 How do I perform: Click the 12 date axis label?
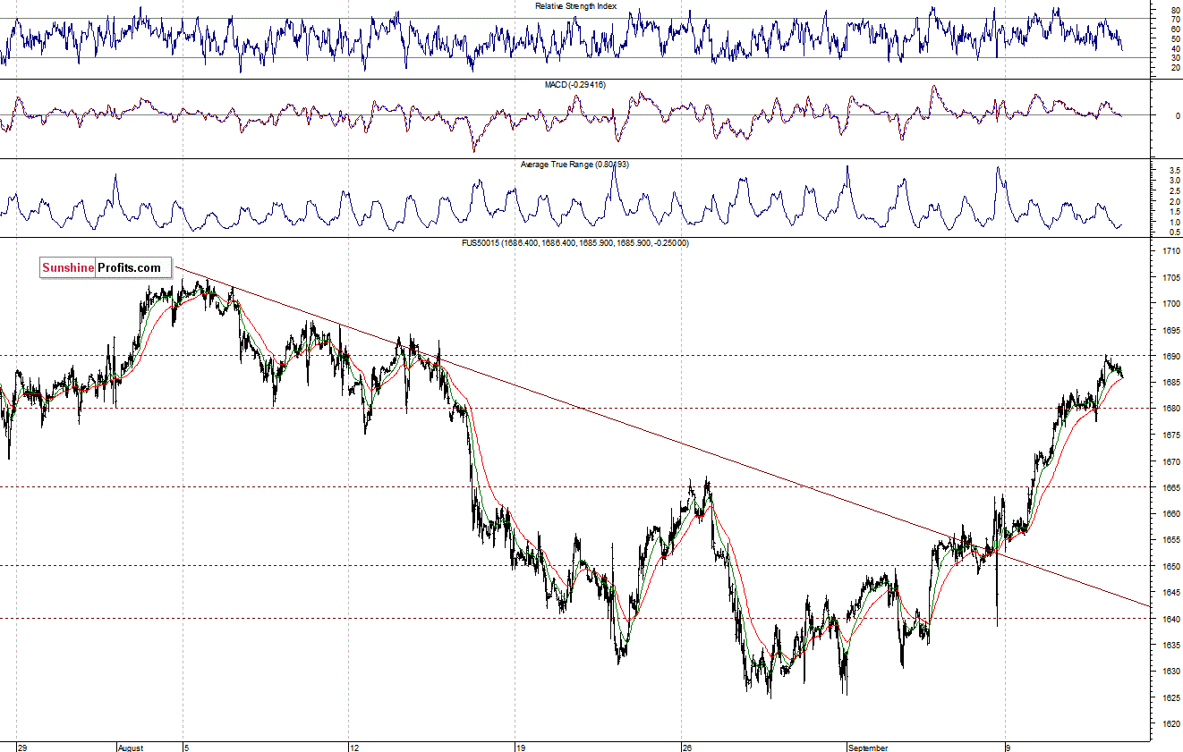click(x=355, y=747)
